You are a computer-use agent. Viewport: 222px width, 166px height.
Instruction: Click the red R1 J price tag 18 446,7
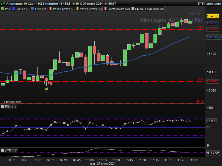[213, 29]
